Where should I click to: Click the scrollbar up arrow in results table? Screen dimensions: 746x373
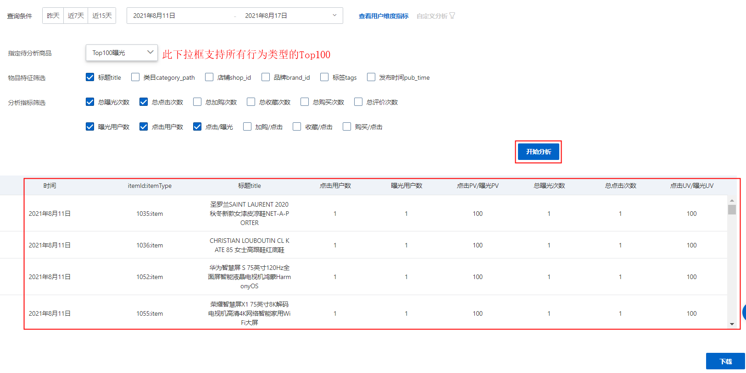pyautogui.click(x=732, y=200)
